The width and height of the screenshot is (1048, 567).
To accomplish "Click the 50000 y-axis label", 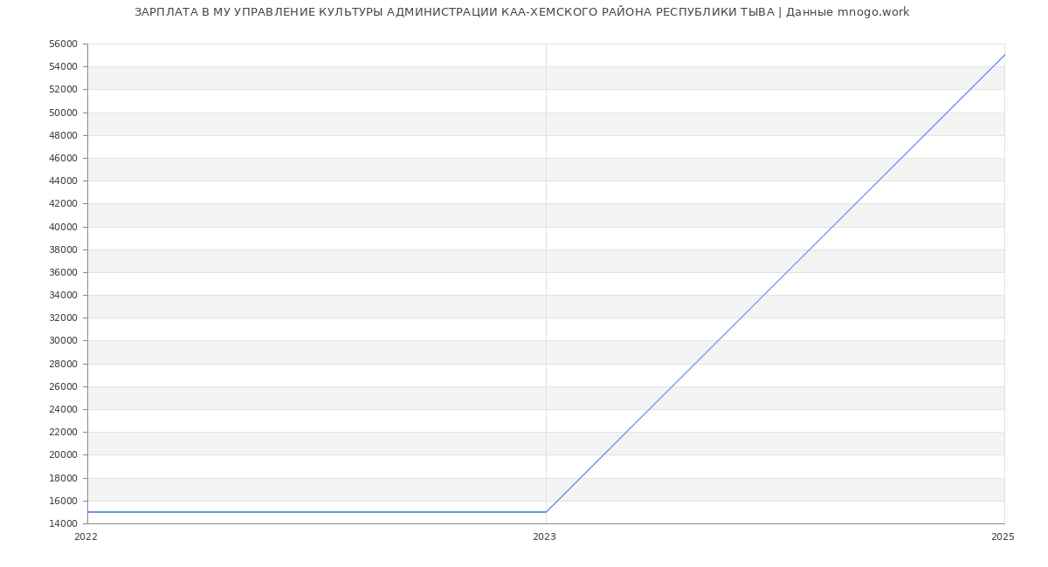I will [x=64, y=113].
